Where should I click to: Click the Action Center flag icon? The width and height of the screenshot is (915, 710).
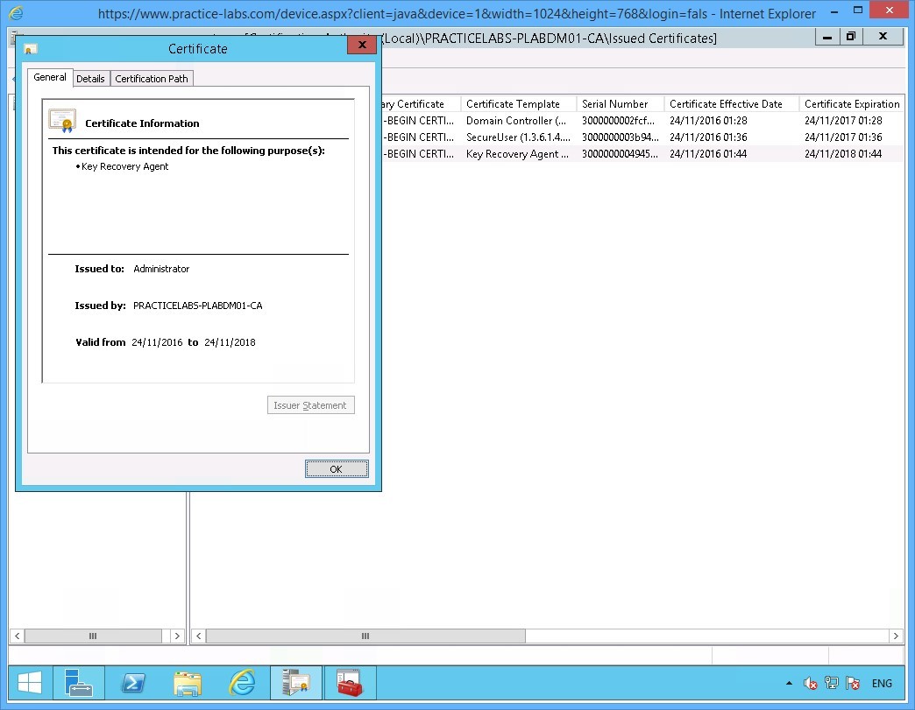(851, 683)
